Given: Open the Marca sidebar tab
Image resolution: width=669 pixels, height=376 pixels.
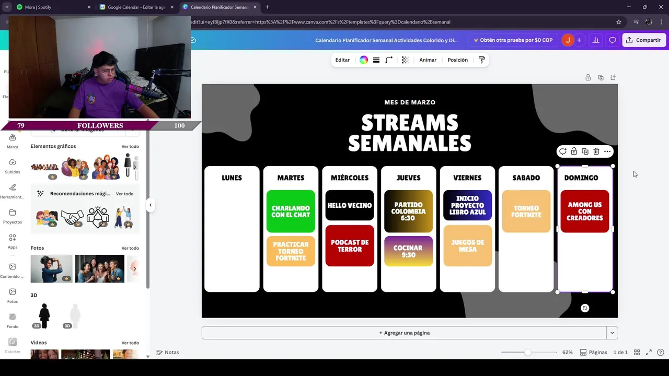Looking at the screenshot, I should (x=13, y=141).
